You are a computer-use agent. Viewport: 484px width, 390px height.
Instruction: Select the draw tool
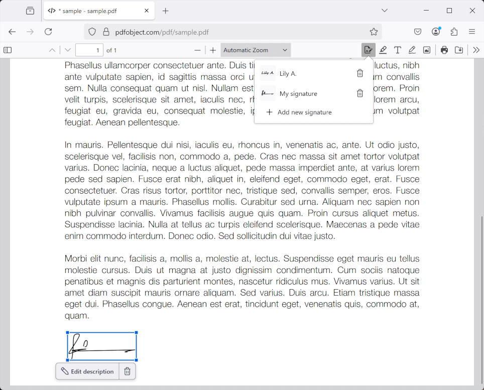click(x=412, y=50)
